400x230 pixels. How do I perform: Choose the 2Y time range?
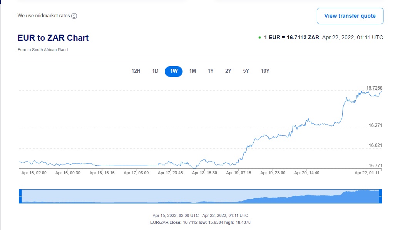[x=228, y=71]
